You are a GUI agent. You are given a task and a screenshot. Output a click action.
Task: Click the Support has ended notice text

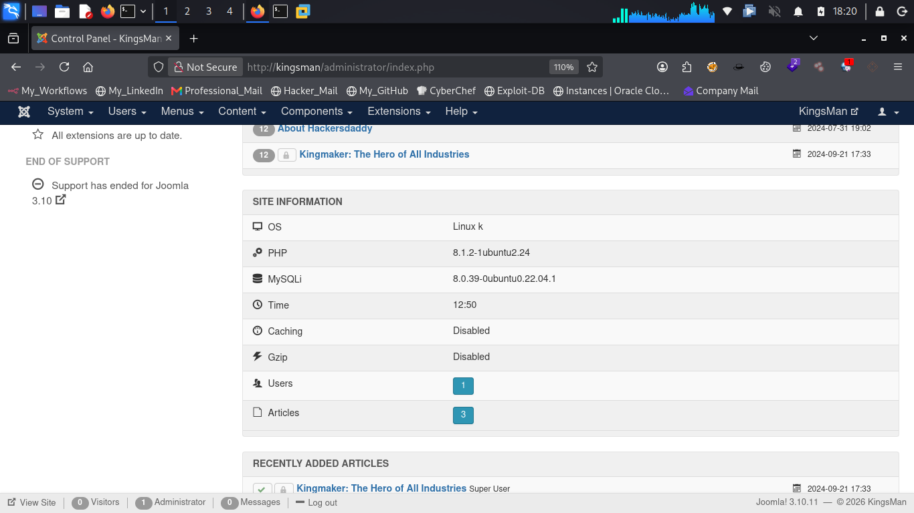pyautogui.click(x=110, y=192)
